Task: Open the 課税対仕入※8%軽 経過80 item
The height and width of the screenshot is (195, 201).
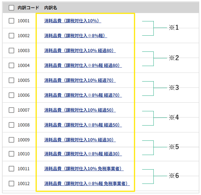Action: click(x=83, y=65)
